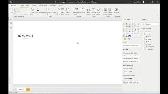Screen dimensions: 168x94
Task: Insert the map visual
Action: click(x=124, y=31)
